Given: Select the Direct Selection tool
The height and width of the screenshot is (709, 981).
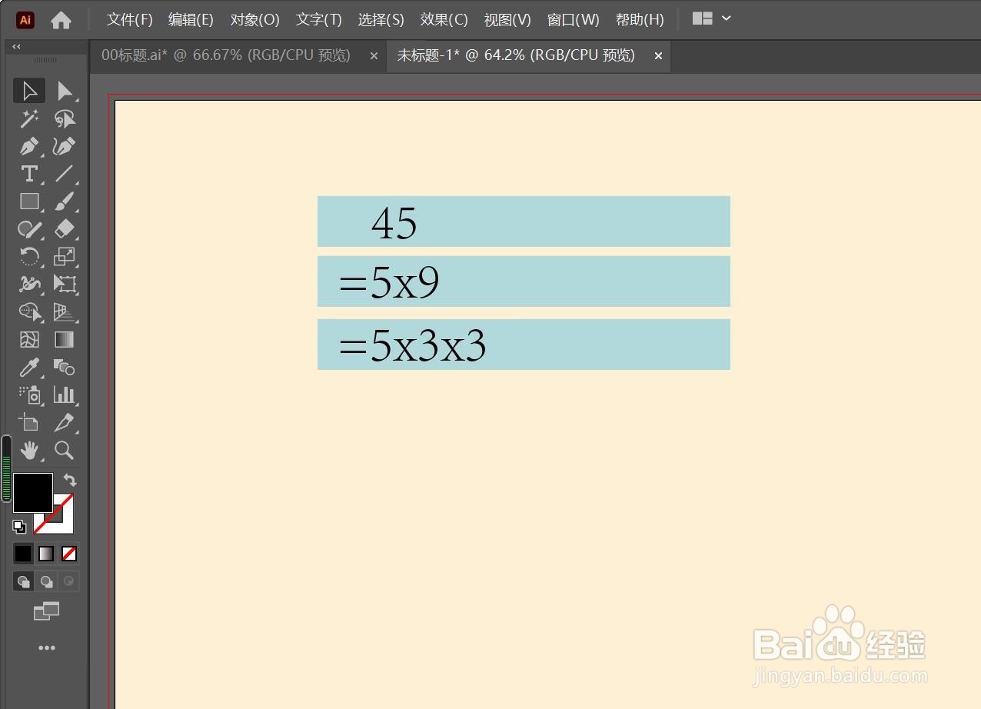Looking at the screenshot, I should [65, 91].
